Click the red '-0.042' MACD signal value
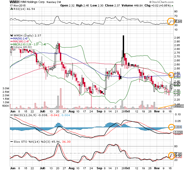Screen dimensions: 184x170 55,115
